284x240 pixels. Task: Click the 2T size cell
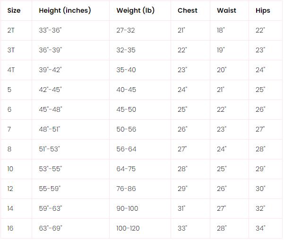(x=11, y=30)
